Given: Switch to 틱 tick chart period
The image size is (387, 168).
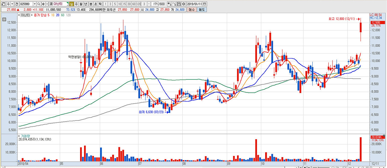Looking at the screenshot, I should click(100, 4).
